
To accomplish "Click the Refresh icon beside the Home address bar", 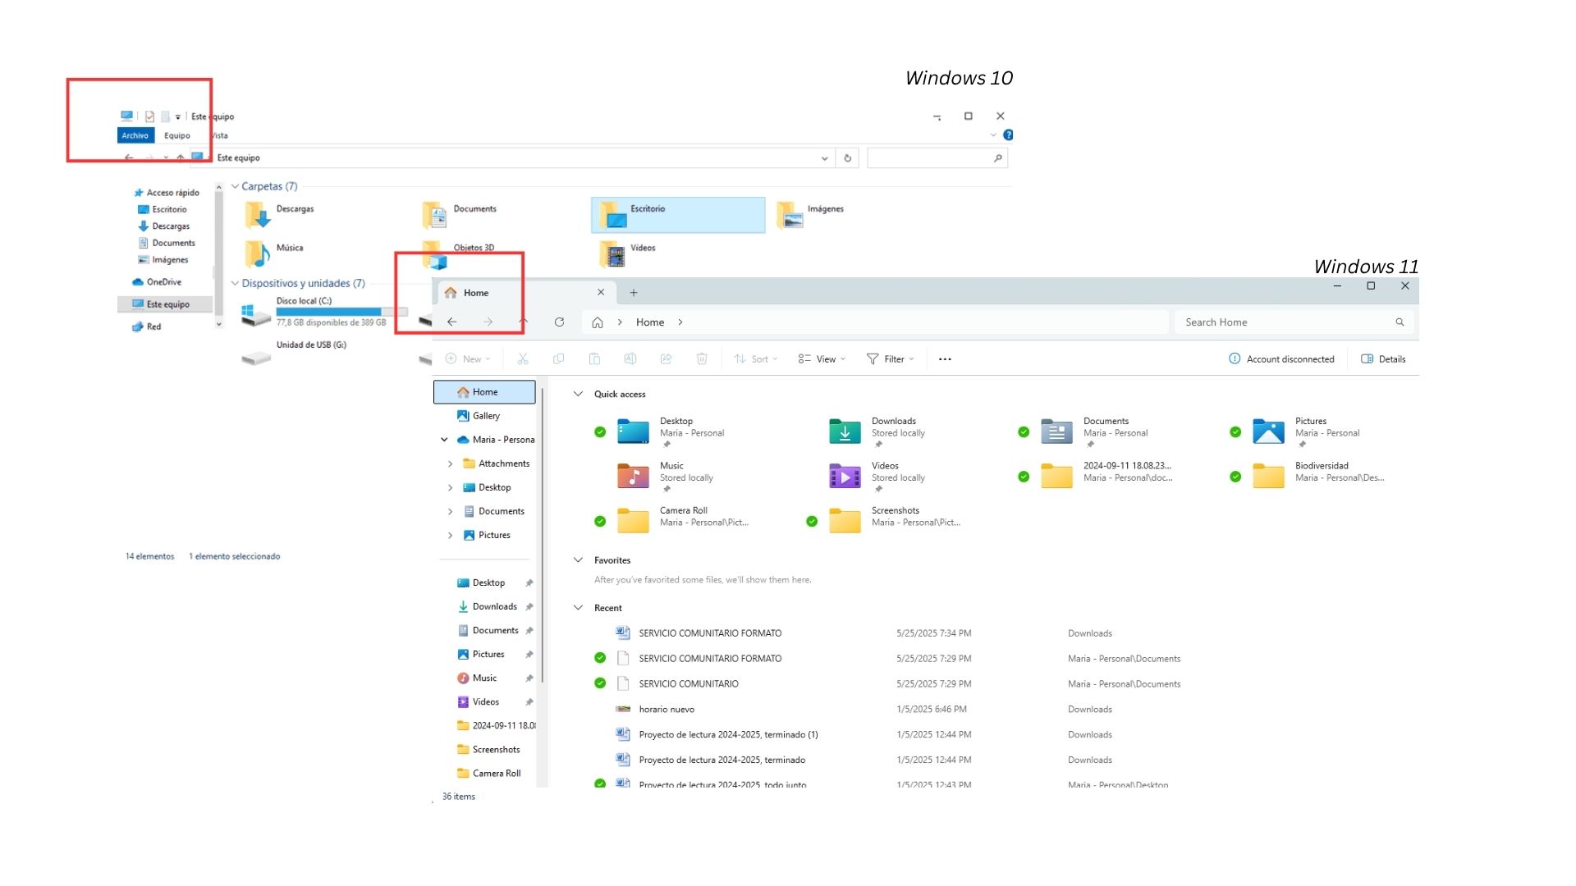I will point(559,322).
